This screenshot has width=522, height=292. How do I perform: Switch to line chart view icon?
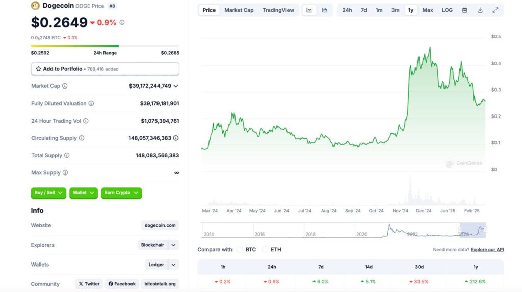pos(309,10)
